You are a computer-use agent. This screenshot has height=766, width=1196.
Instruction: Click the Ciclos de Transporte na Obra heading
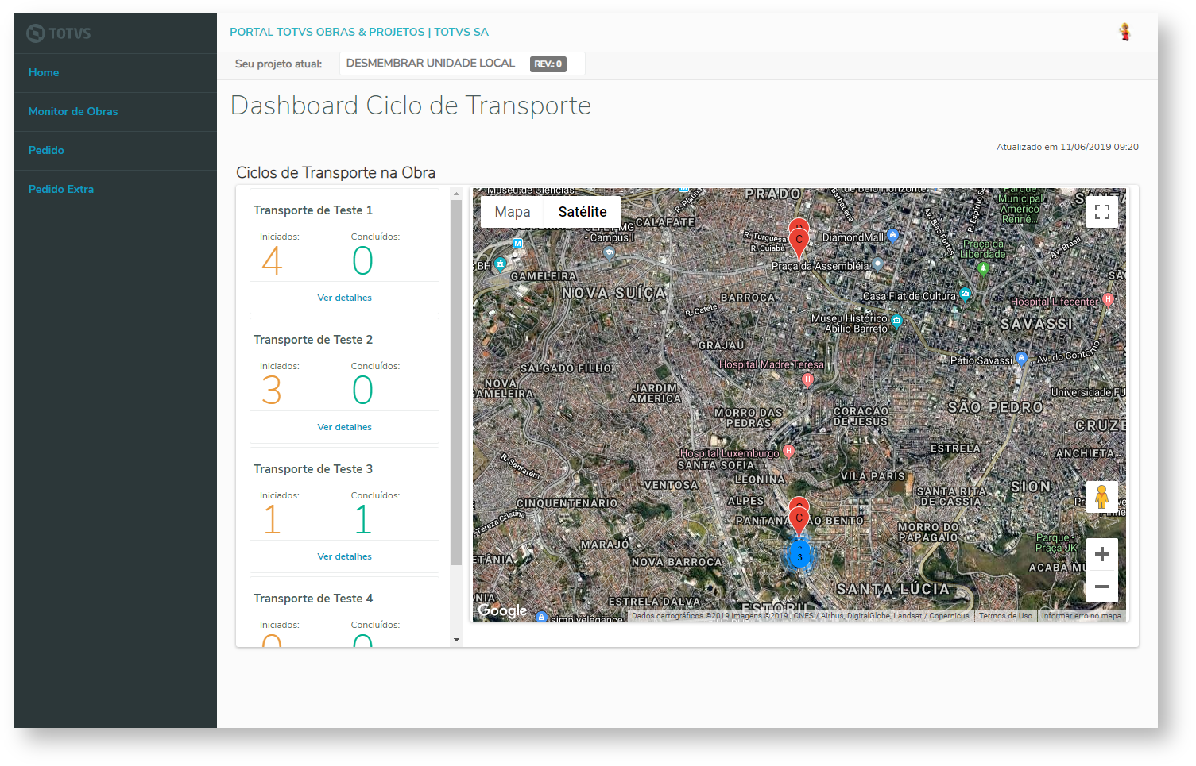[x=335, y=173]
